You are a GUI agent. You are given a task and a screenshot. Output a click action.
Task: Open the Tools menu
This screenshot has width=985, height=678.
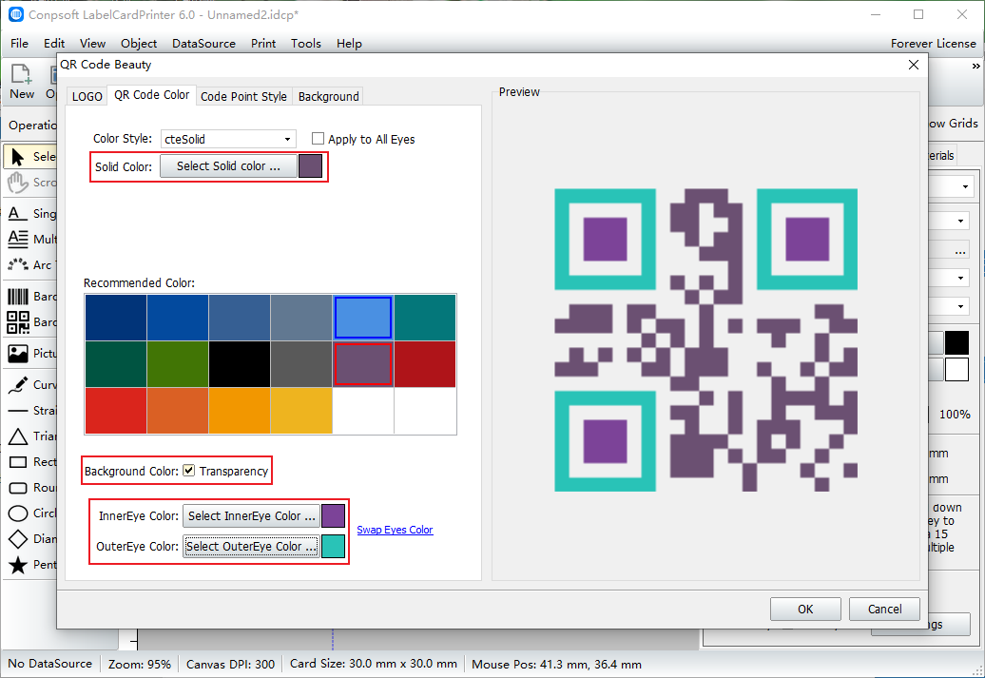[x=306, y=44]
